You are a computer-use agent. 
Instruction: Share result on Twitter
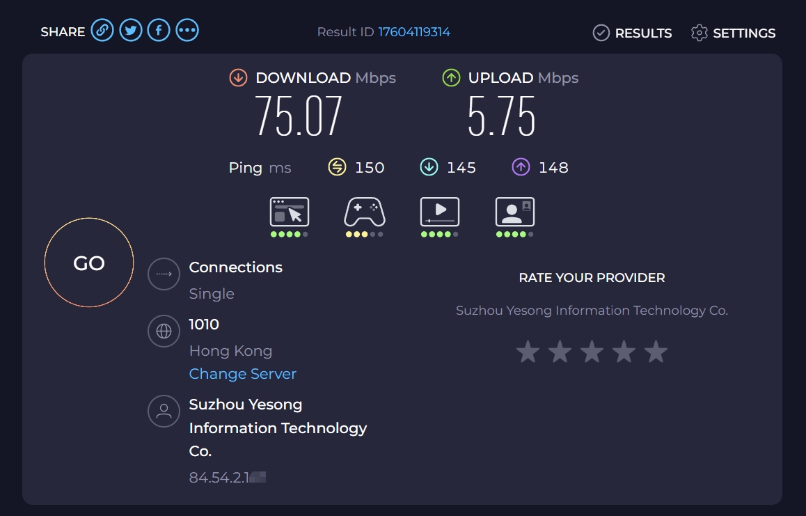pyautogui.click(x=131, y=31)
